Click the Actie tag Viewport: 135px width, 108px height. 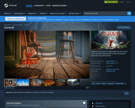click(x=93, y=84)
